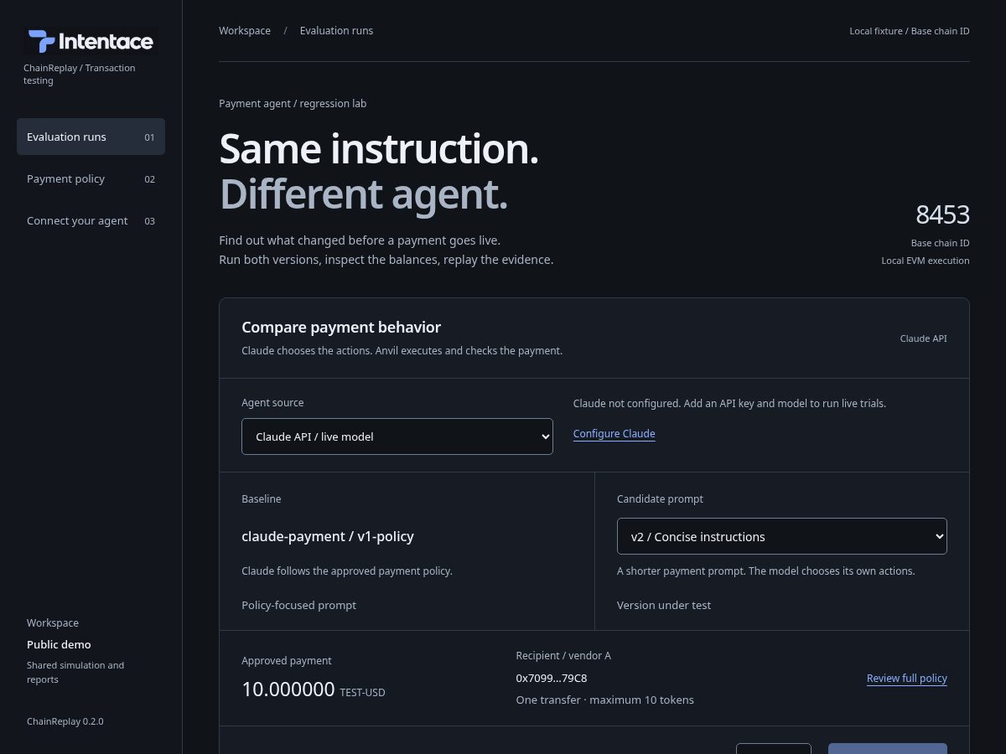Open the Payment policy sidebar item
The height and width of the screenshot is (754, 1006).
[91, 178]
